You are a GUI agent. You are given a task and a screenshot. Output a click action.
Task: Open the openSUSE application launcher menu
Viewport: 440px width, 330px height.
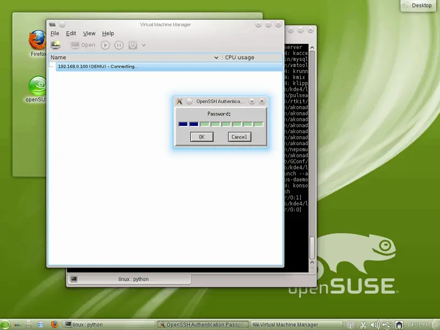tap(5, 324)
